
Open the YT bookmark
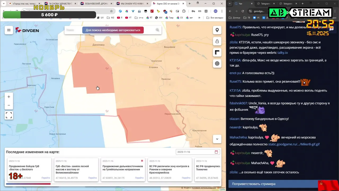point(128,18)
